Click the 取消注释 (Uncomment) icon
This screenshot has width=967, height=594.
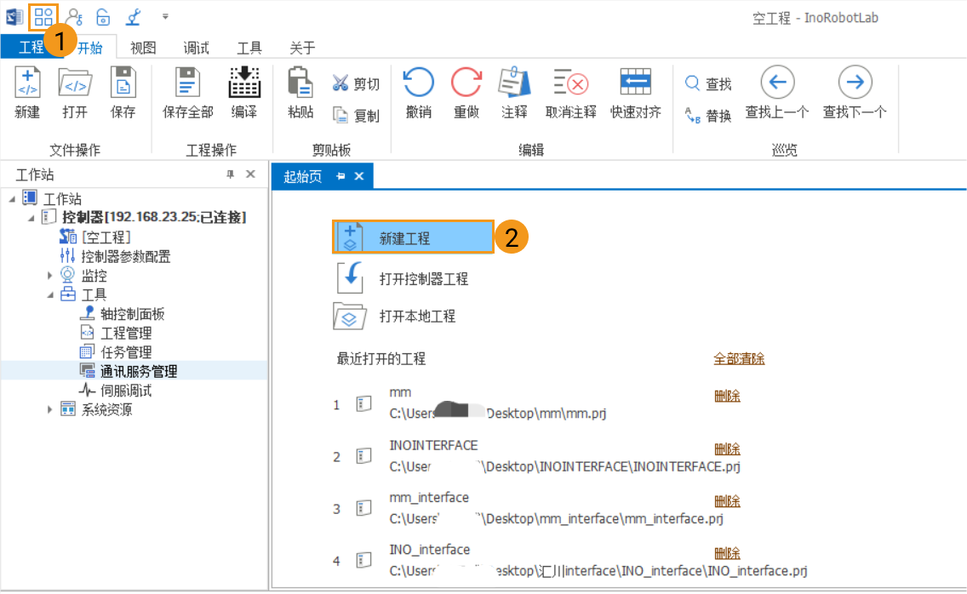click(570, 83)
